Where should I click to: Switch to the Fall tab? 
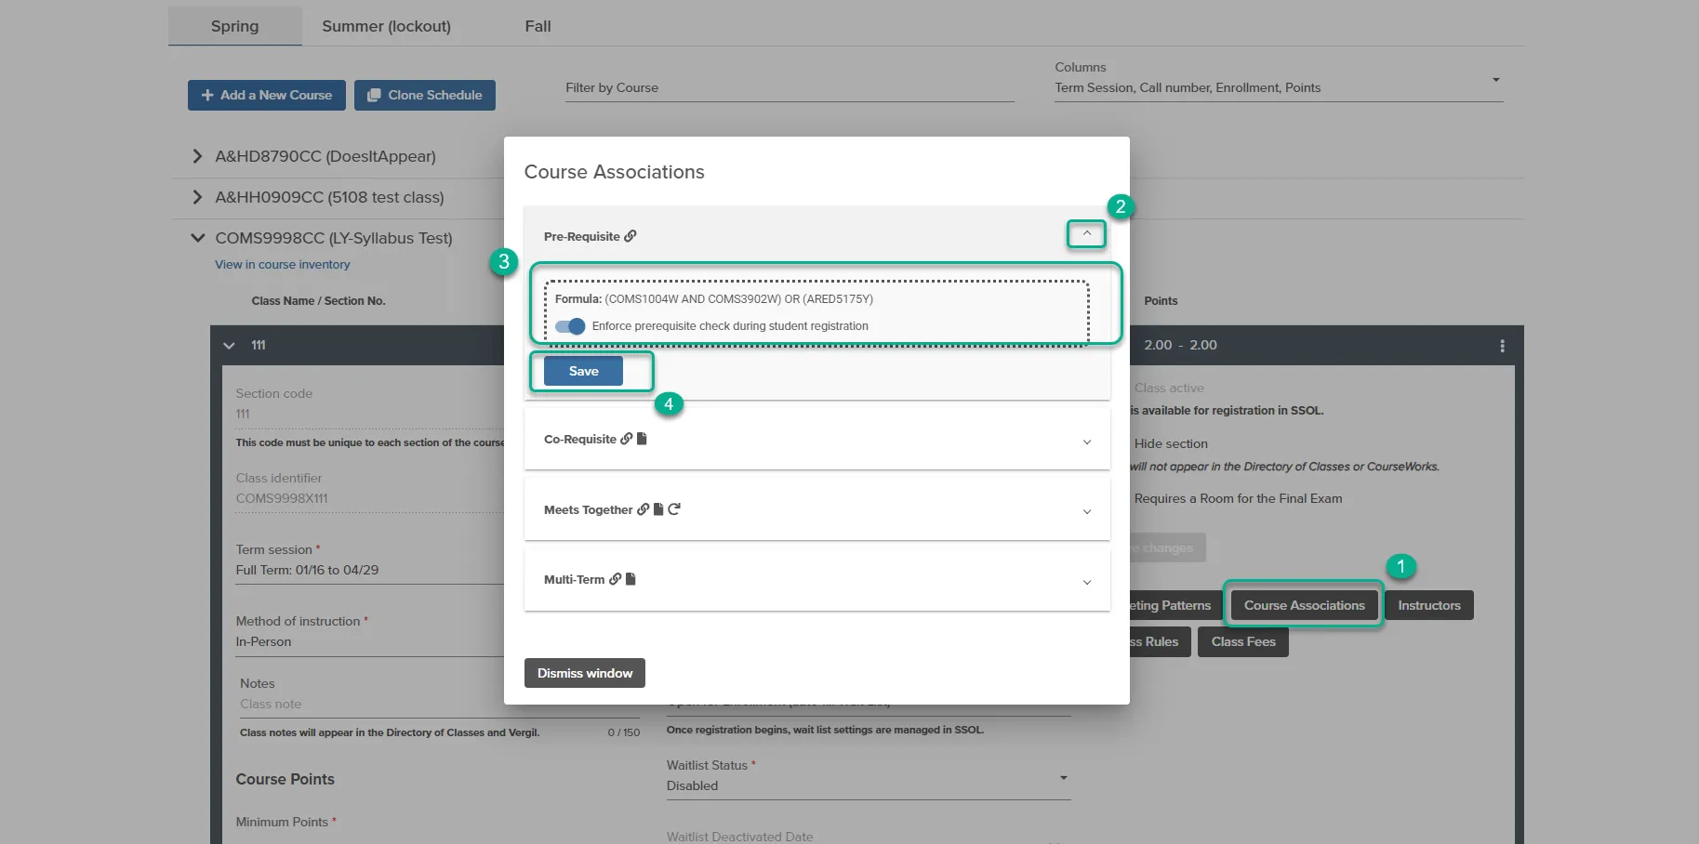coord(538,26)
